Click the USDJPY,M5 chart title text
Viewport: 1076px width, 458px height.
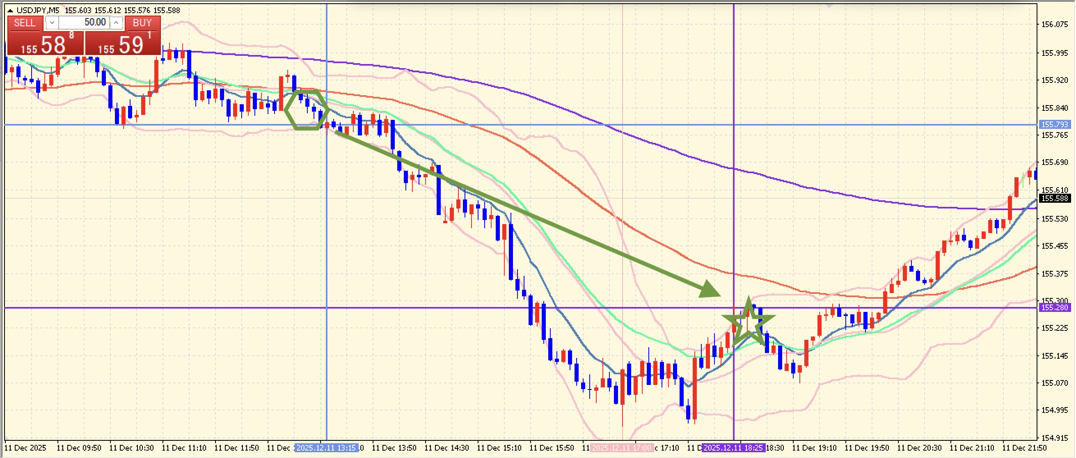(38, 10)
